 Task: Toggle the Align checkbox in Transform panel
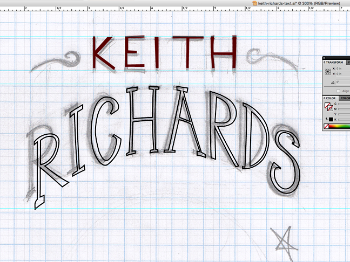339,91
